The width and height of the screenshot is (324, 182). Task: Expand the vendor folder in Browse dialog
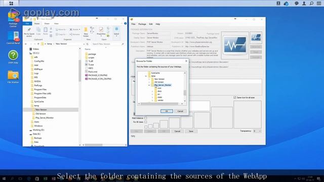[x=152, y=100]
